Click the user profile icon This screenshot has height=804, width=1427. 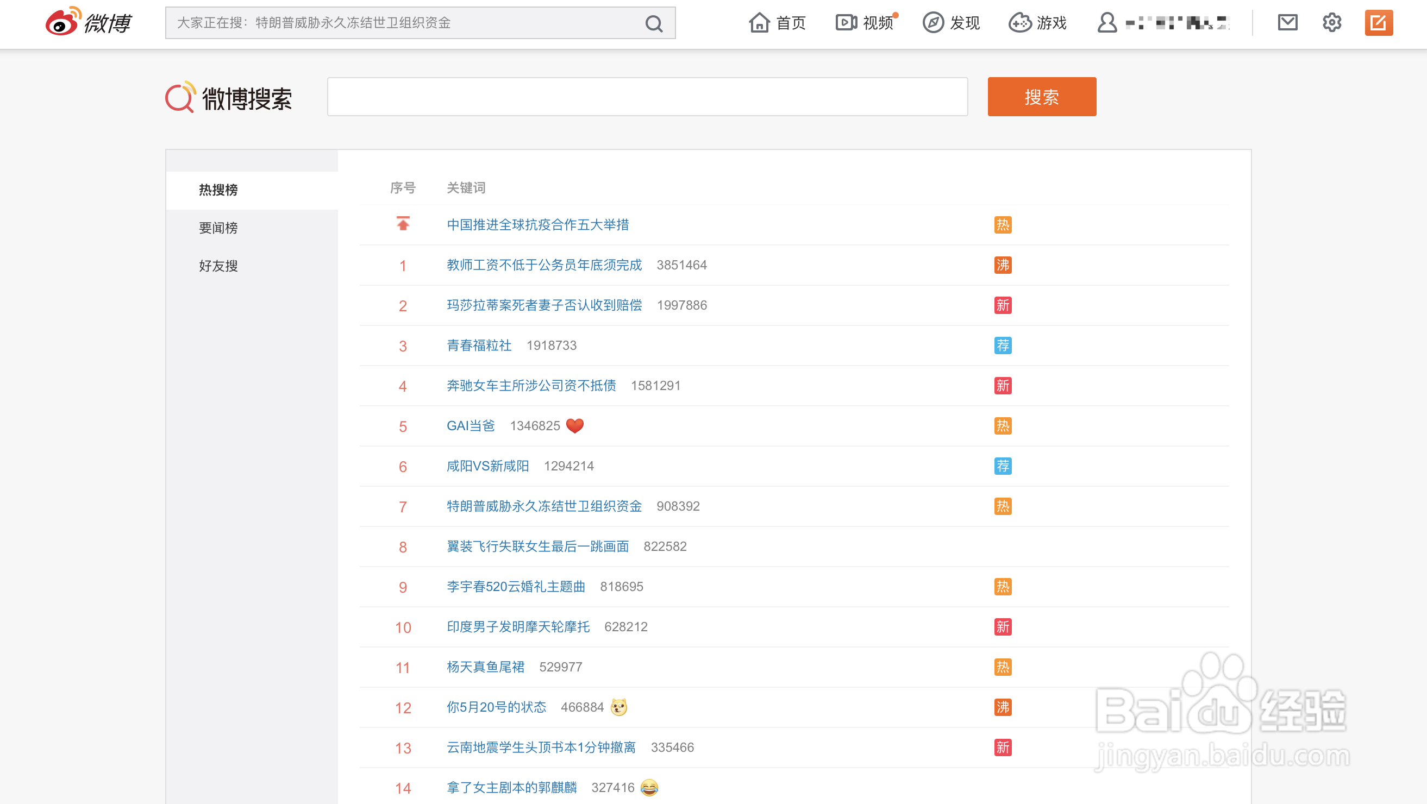[1107, 23]
